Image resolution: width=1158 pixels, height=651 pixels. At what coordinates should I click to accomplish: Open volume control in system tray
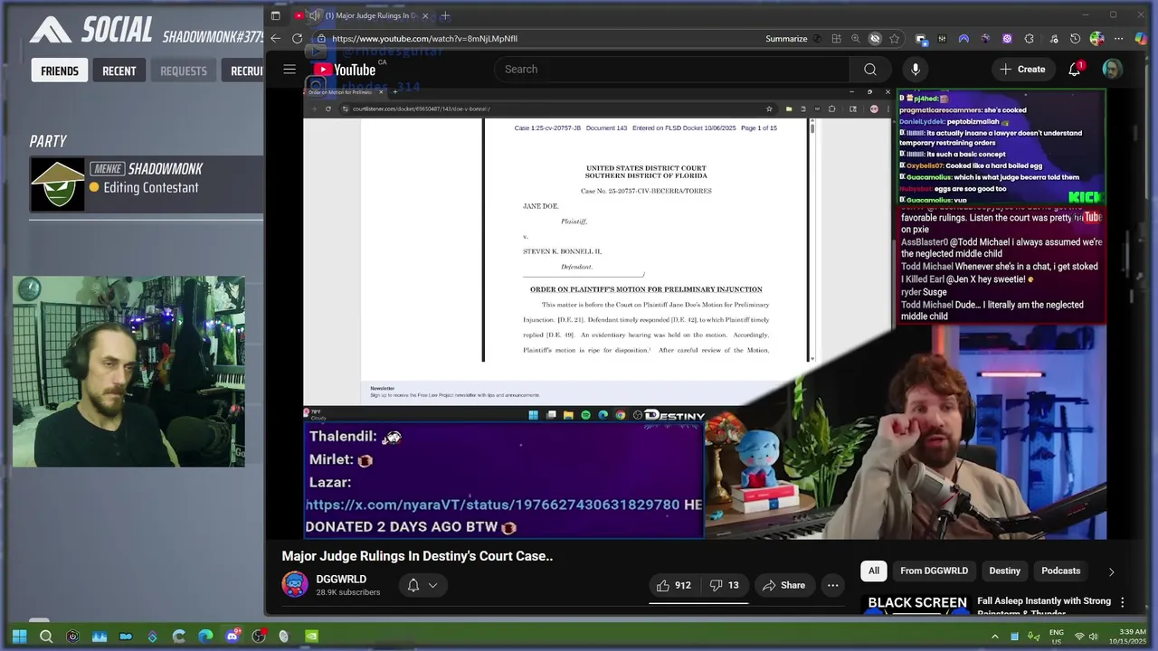tap(1094, 637)
